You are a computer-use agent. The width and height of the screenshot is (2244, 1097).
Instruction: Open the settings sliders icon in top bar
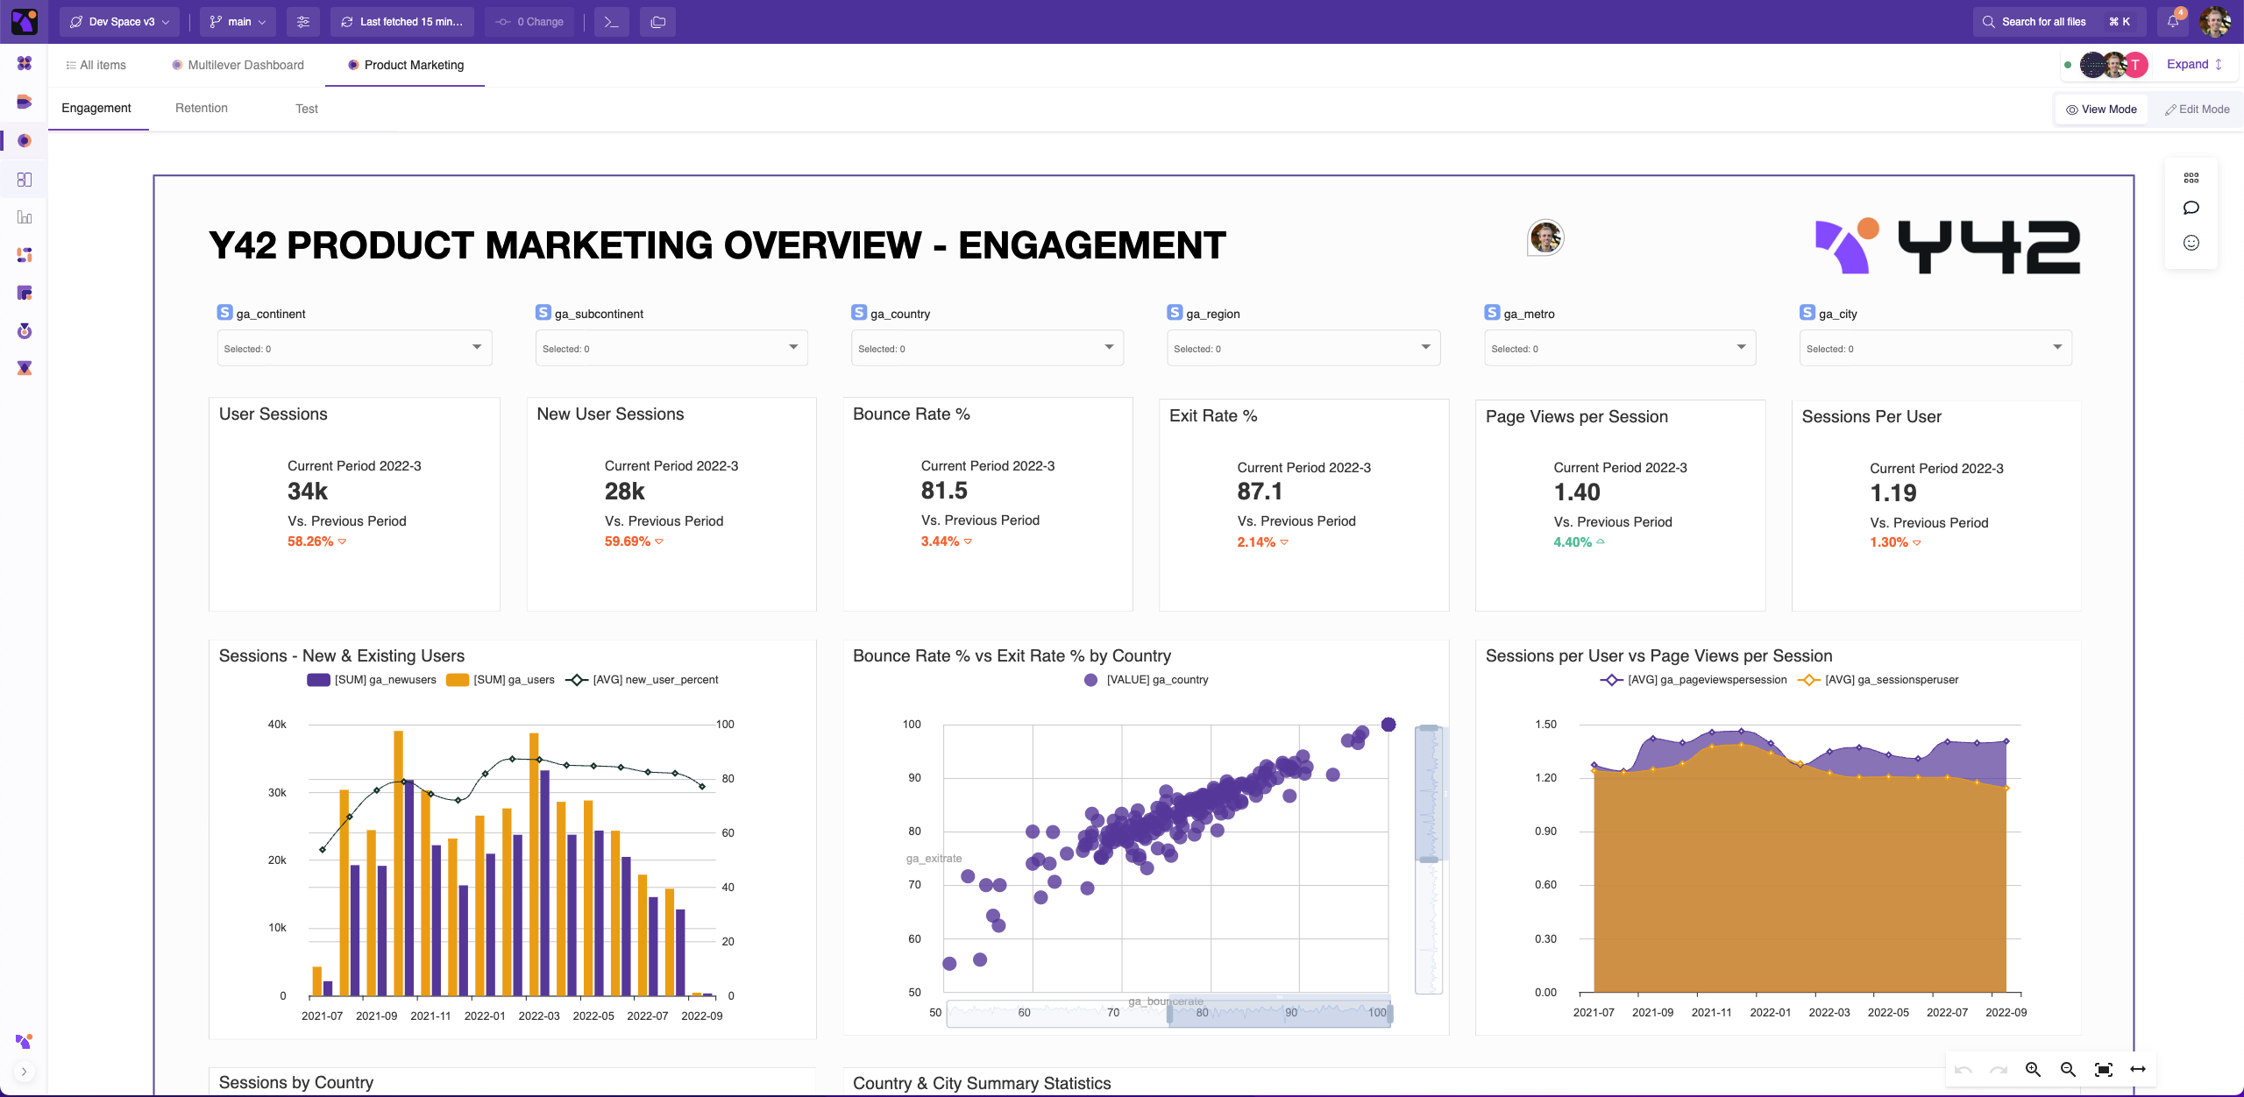tap(303, 22)
